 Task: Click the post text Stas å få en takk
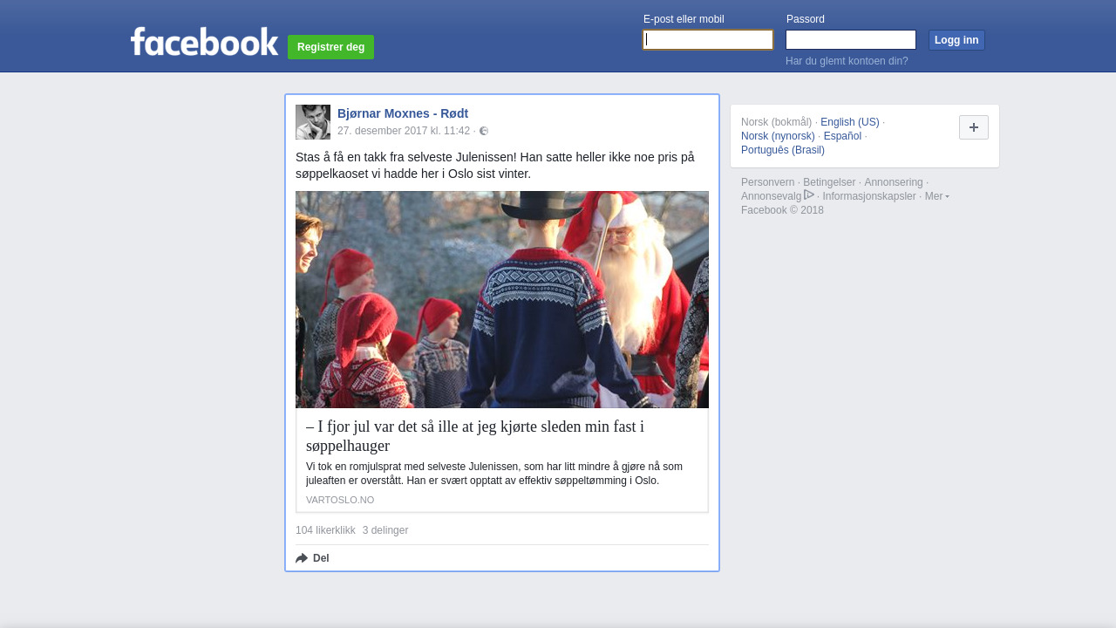[x=495, y=166]
